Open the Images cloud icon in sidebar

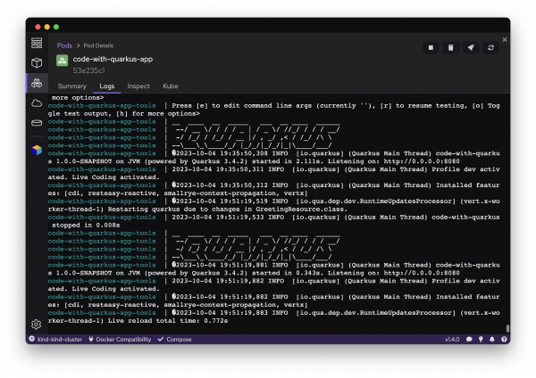pyautogui.click(x=37, y=103)
